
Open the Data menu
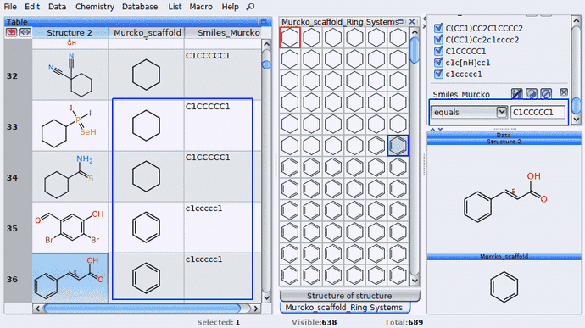(57, 7)
